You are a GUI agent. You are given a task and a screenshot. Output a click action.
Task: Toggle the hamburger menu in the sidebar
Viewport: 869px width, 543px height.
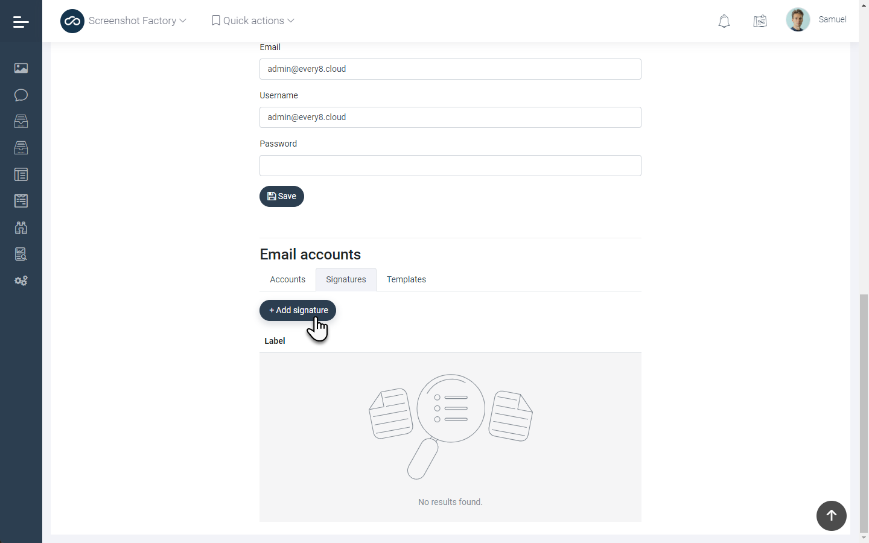pos(21,22)
